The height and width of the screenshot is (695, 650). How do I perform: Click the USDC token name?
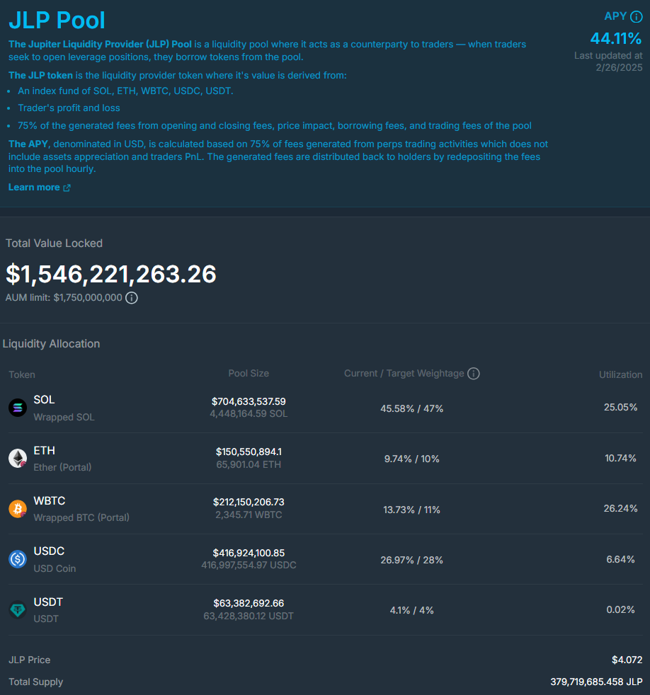pos(50,551)
